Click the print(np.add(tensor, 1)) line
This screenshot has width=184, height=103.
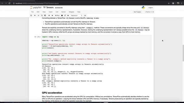coord(53,55)
